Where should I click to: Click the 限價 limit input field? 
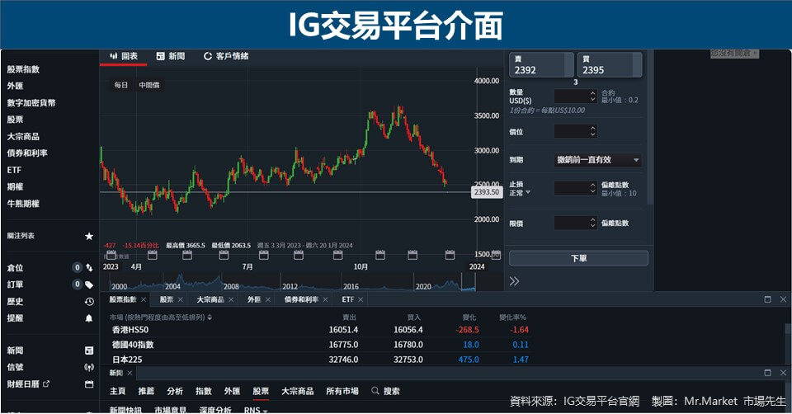pos(571,223)
